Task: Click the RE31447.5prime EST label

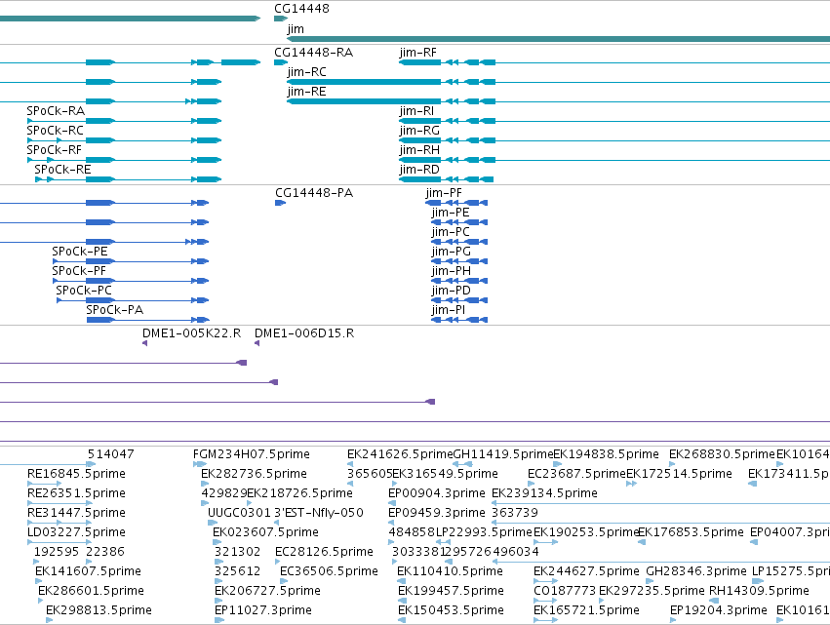Action: tap(76, 513)
